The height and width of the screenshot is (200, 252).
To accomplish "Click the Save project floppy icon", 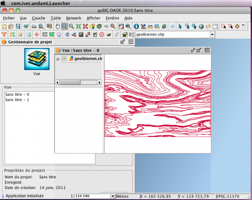I will 18,26.
